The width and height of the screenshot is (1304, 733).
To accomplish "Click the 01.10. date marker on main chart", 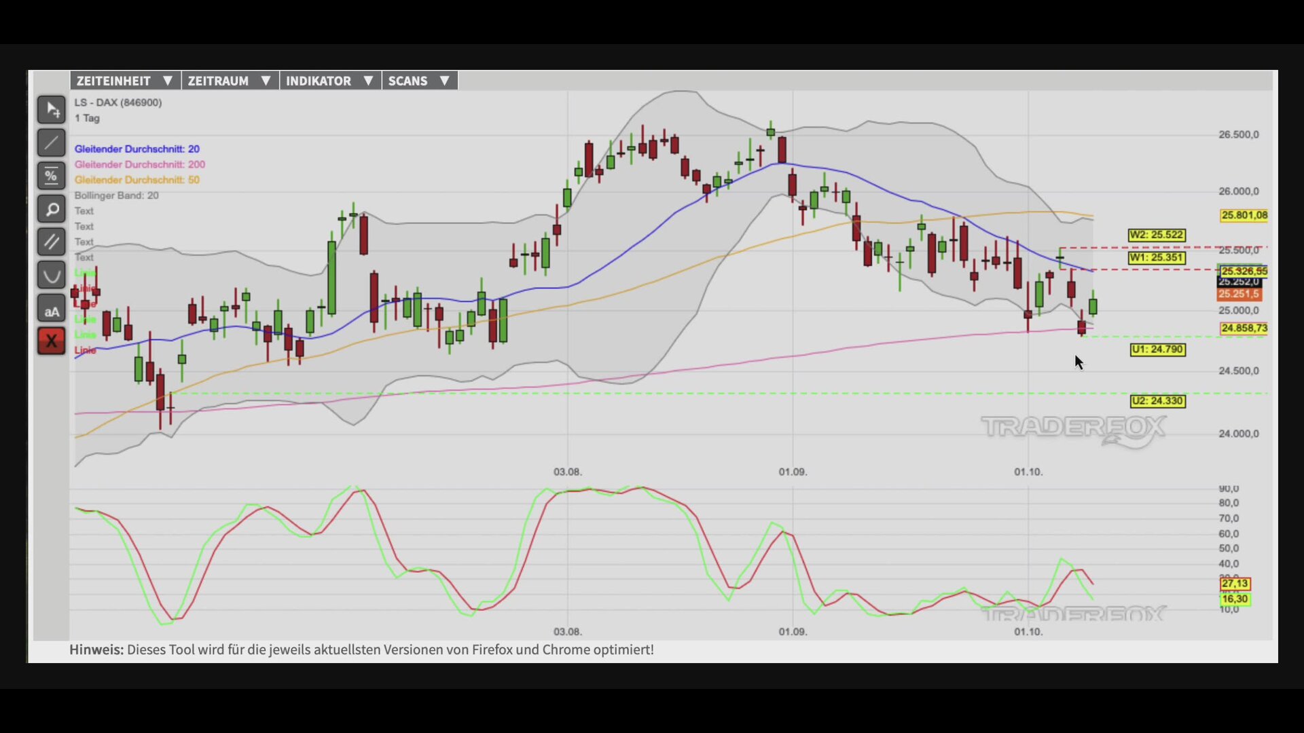I will click(1028, 472).
